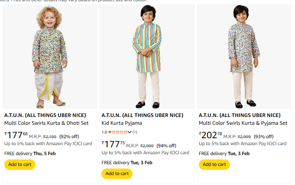The height and width of the screenshot is (185, 295).
Task: Add Kid Kurta Pyjama to cart
Action: (x=117, y=174)
